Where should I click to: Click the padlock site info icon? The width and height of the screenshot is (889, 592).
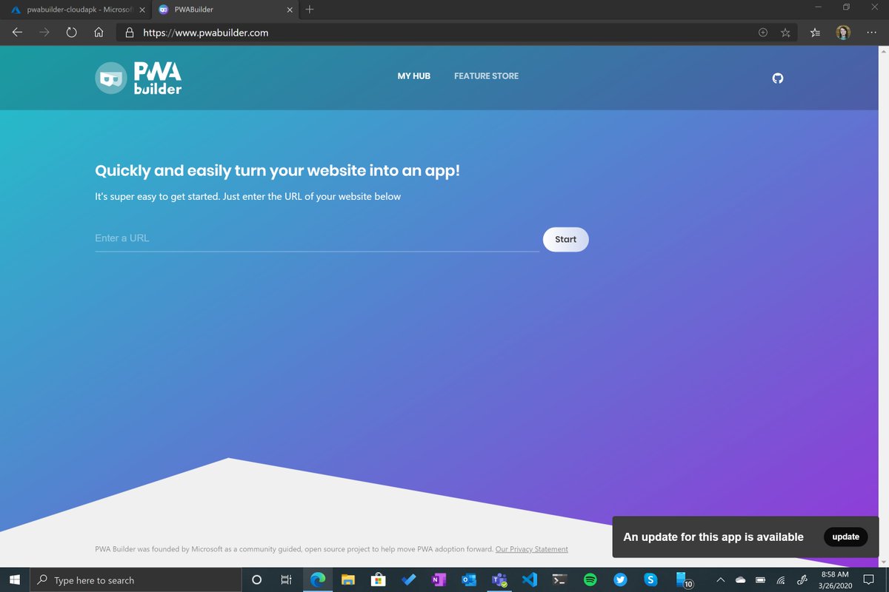130,33
